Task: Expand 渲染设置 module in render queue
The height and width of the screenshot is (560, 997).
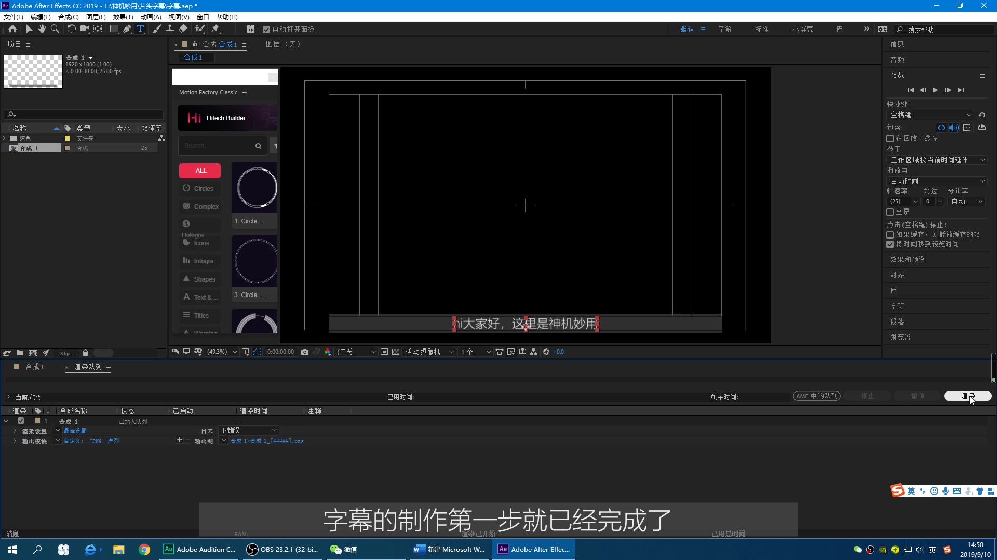Action: click(15, 431)
